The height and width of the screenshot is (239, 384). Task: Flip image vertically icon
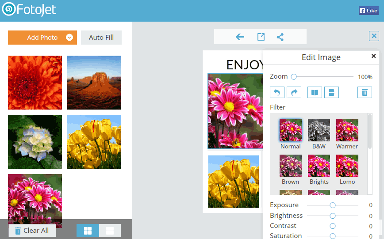332,92
